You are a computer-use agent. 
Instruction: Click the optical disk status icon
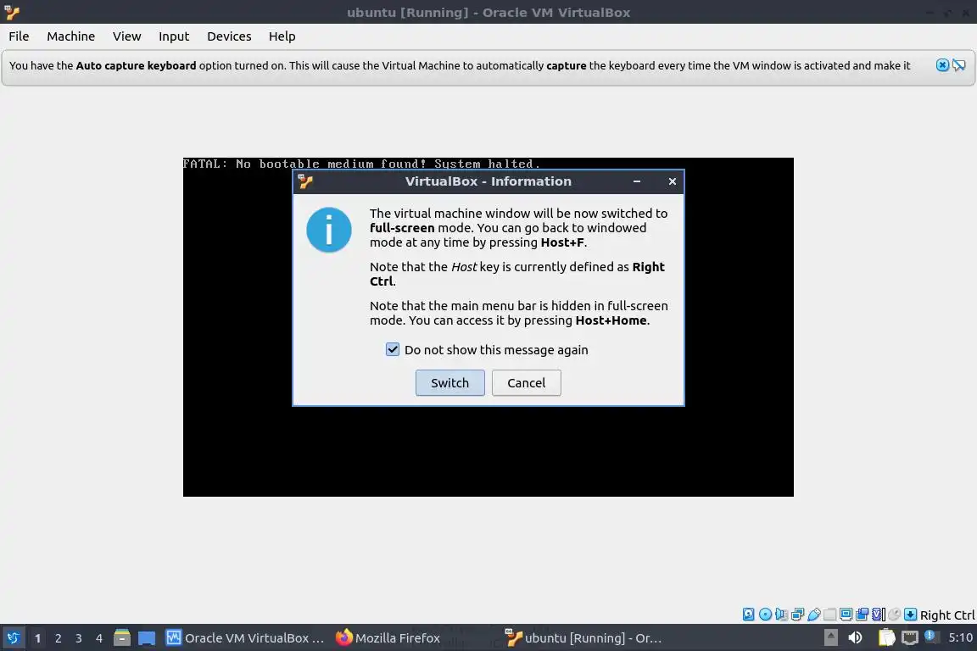coord(765,615)
